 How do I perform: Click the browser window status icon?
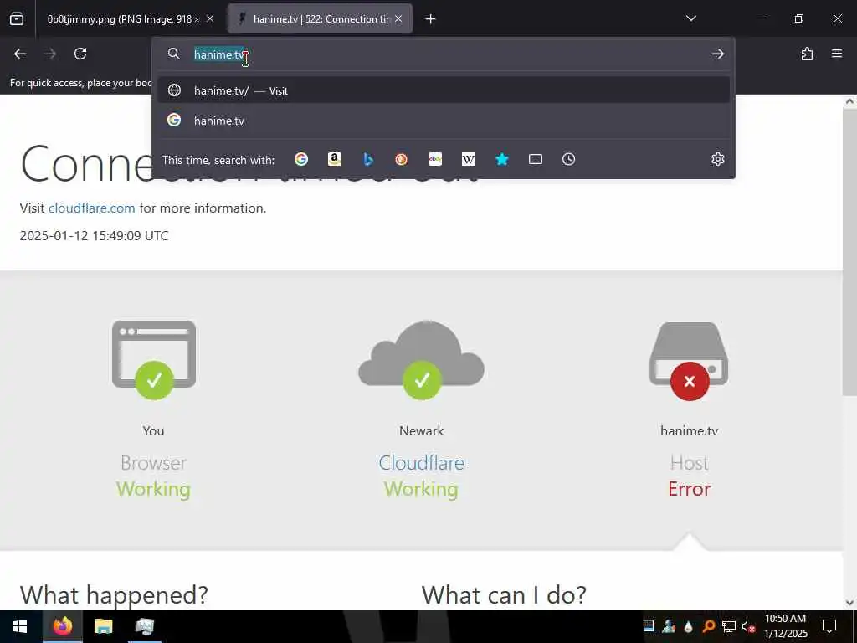click(154, 360)
